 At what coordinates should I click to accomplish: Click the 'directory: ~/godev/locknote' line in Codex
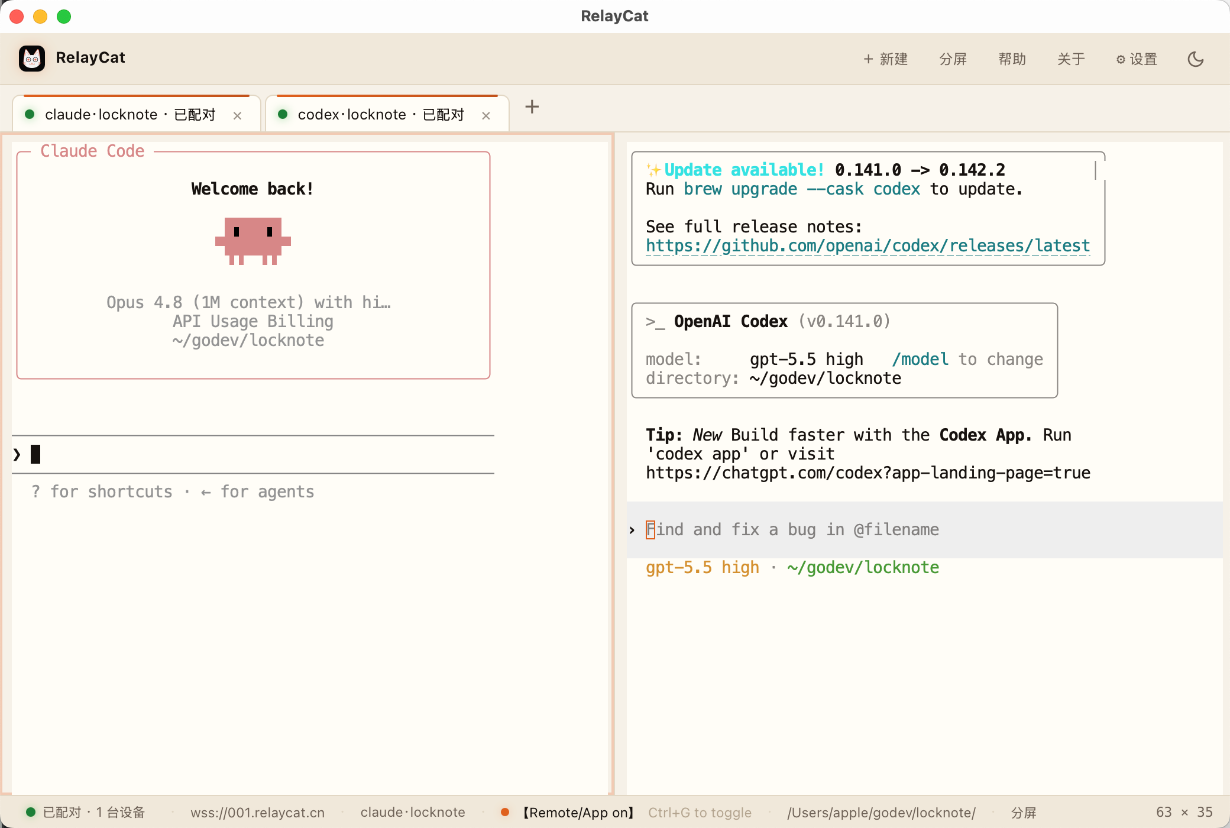773,378
